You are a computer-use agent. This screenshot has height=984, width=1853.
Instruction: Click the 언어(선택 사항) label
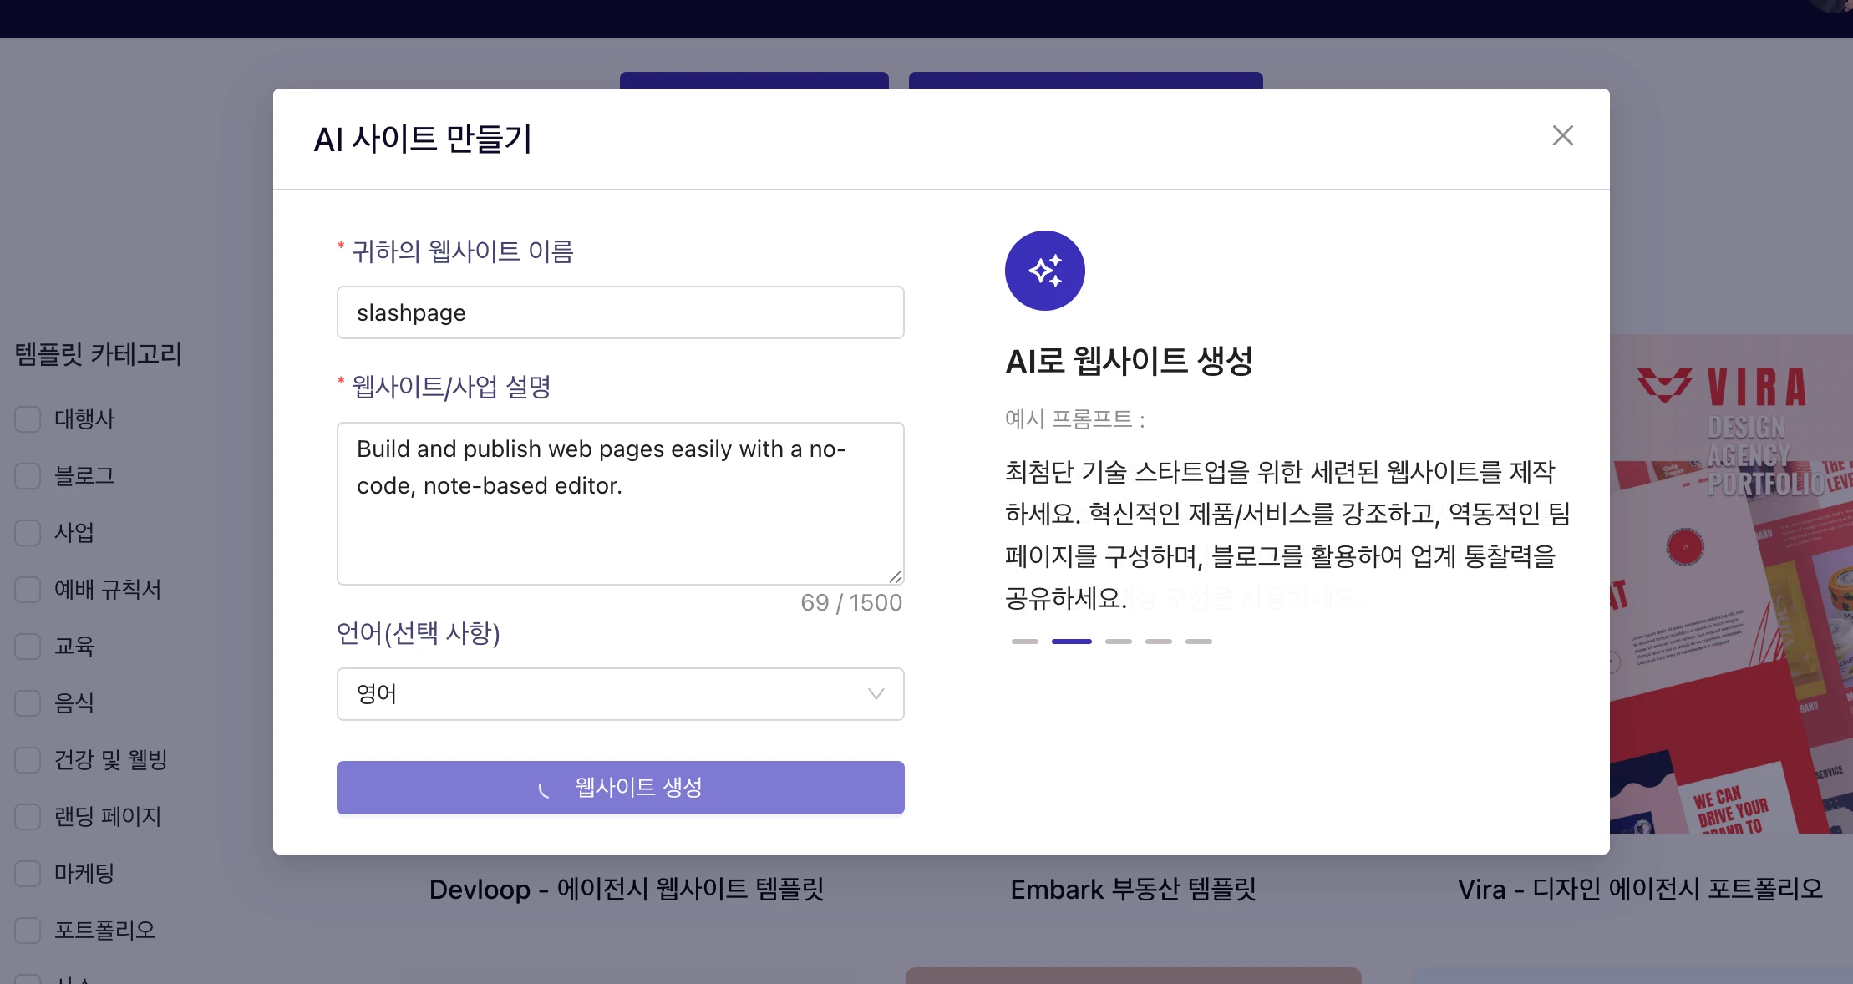pos(419,633)
